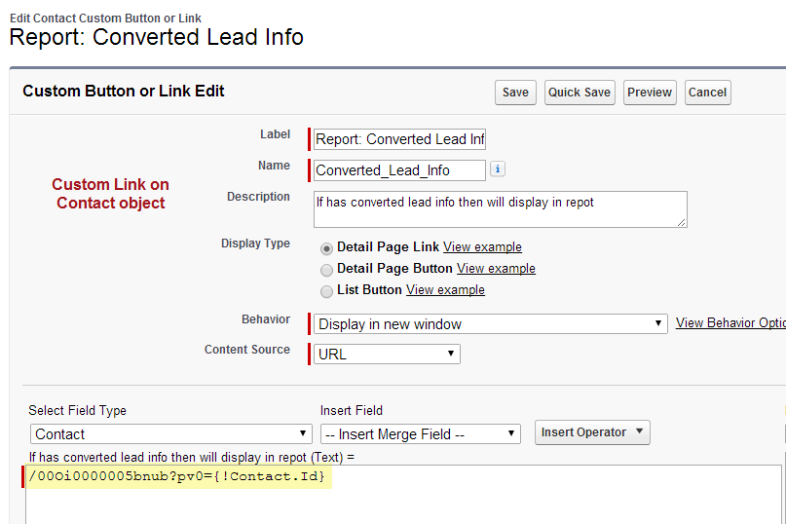
Task: Open View example link for Detail Page Button
Action: [496, 269]
